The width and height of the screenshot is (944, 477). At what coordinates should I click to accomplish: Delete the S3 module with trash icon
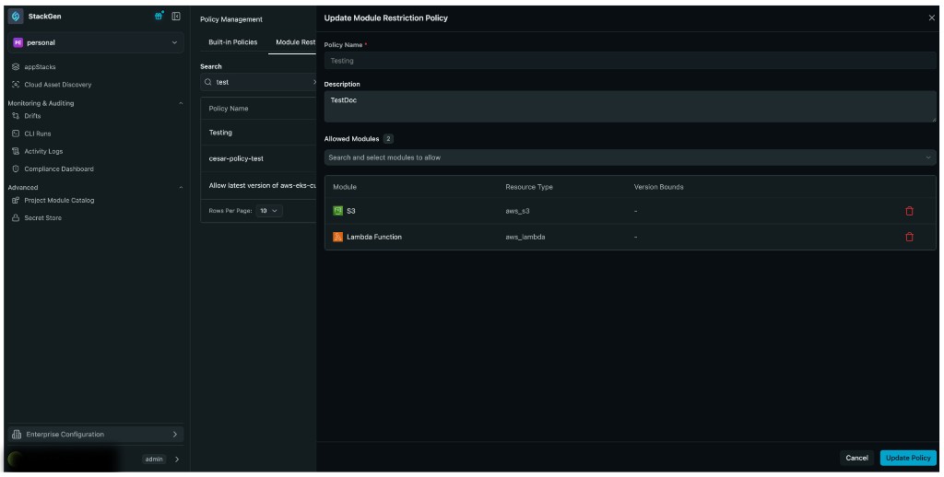pyautogui.click(x=909, y=211)
